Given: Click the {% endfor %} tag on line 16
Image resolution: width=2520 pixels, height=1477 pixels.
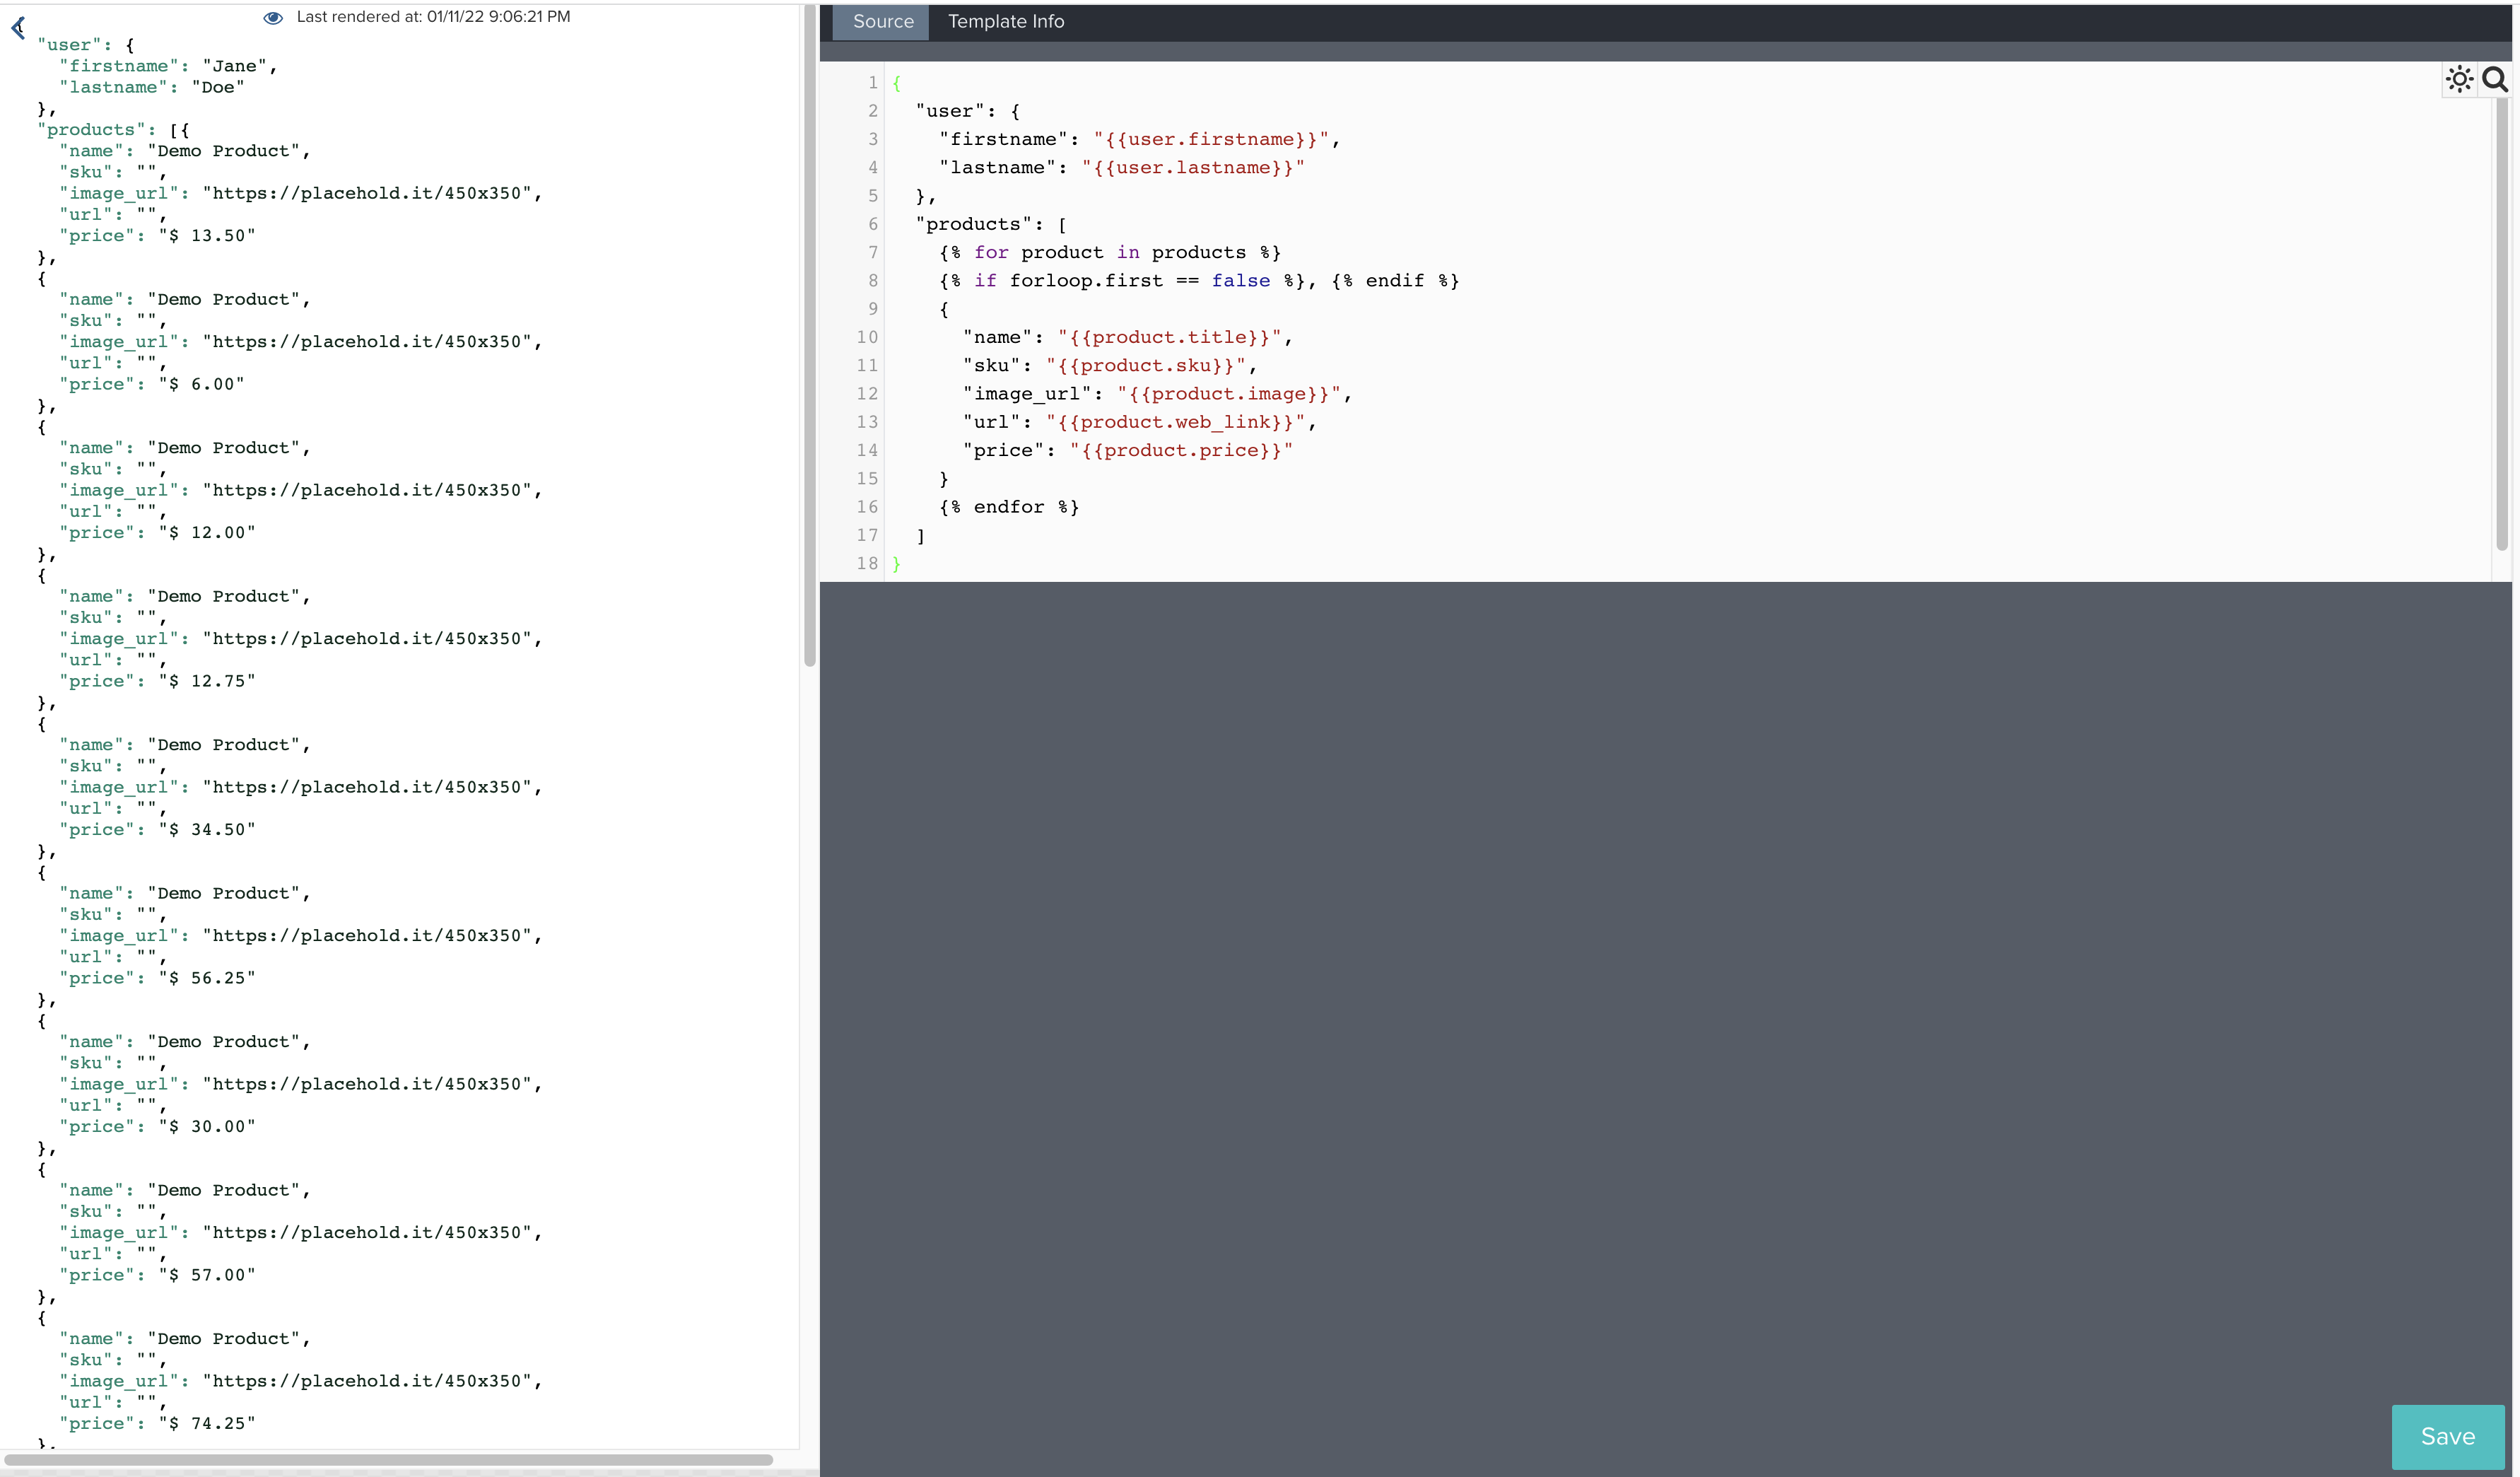Looking at the screenshot, I should pyautogui.click(x=1010, y=507).
